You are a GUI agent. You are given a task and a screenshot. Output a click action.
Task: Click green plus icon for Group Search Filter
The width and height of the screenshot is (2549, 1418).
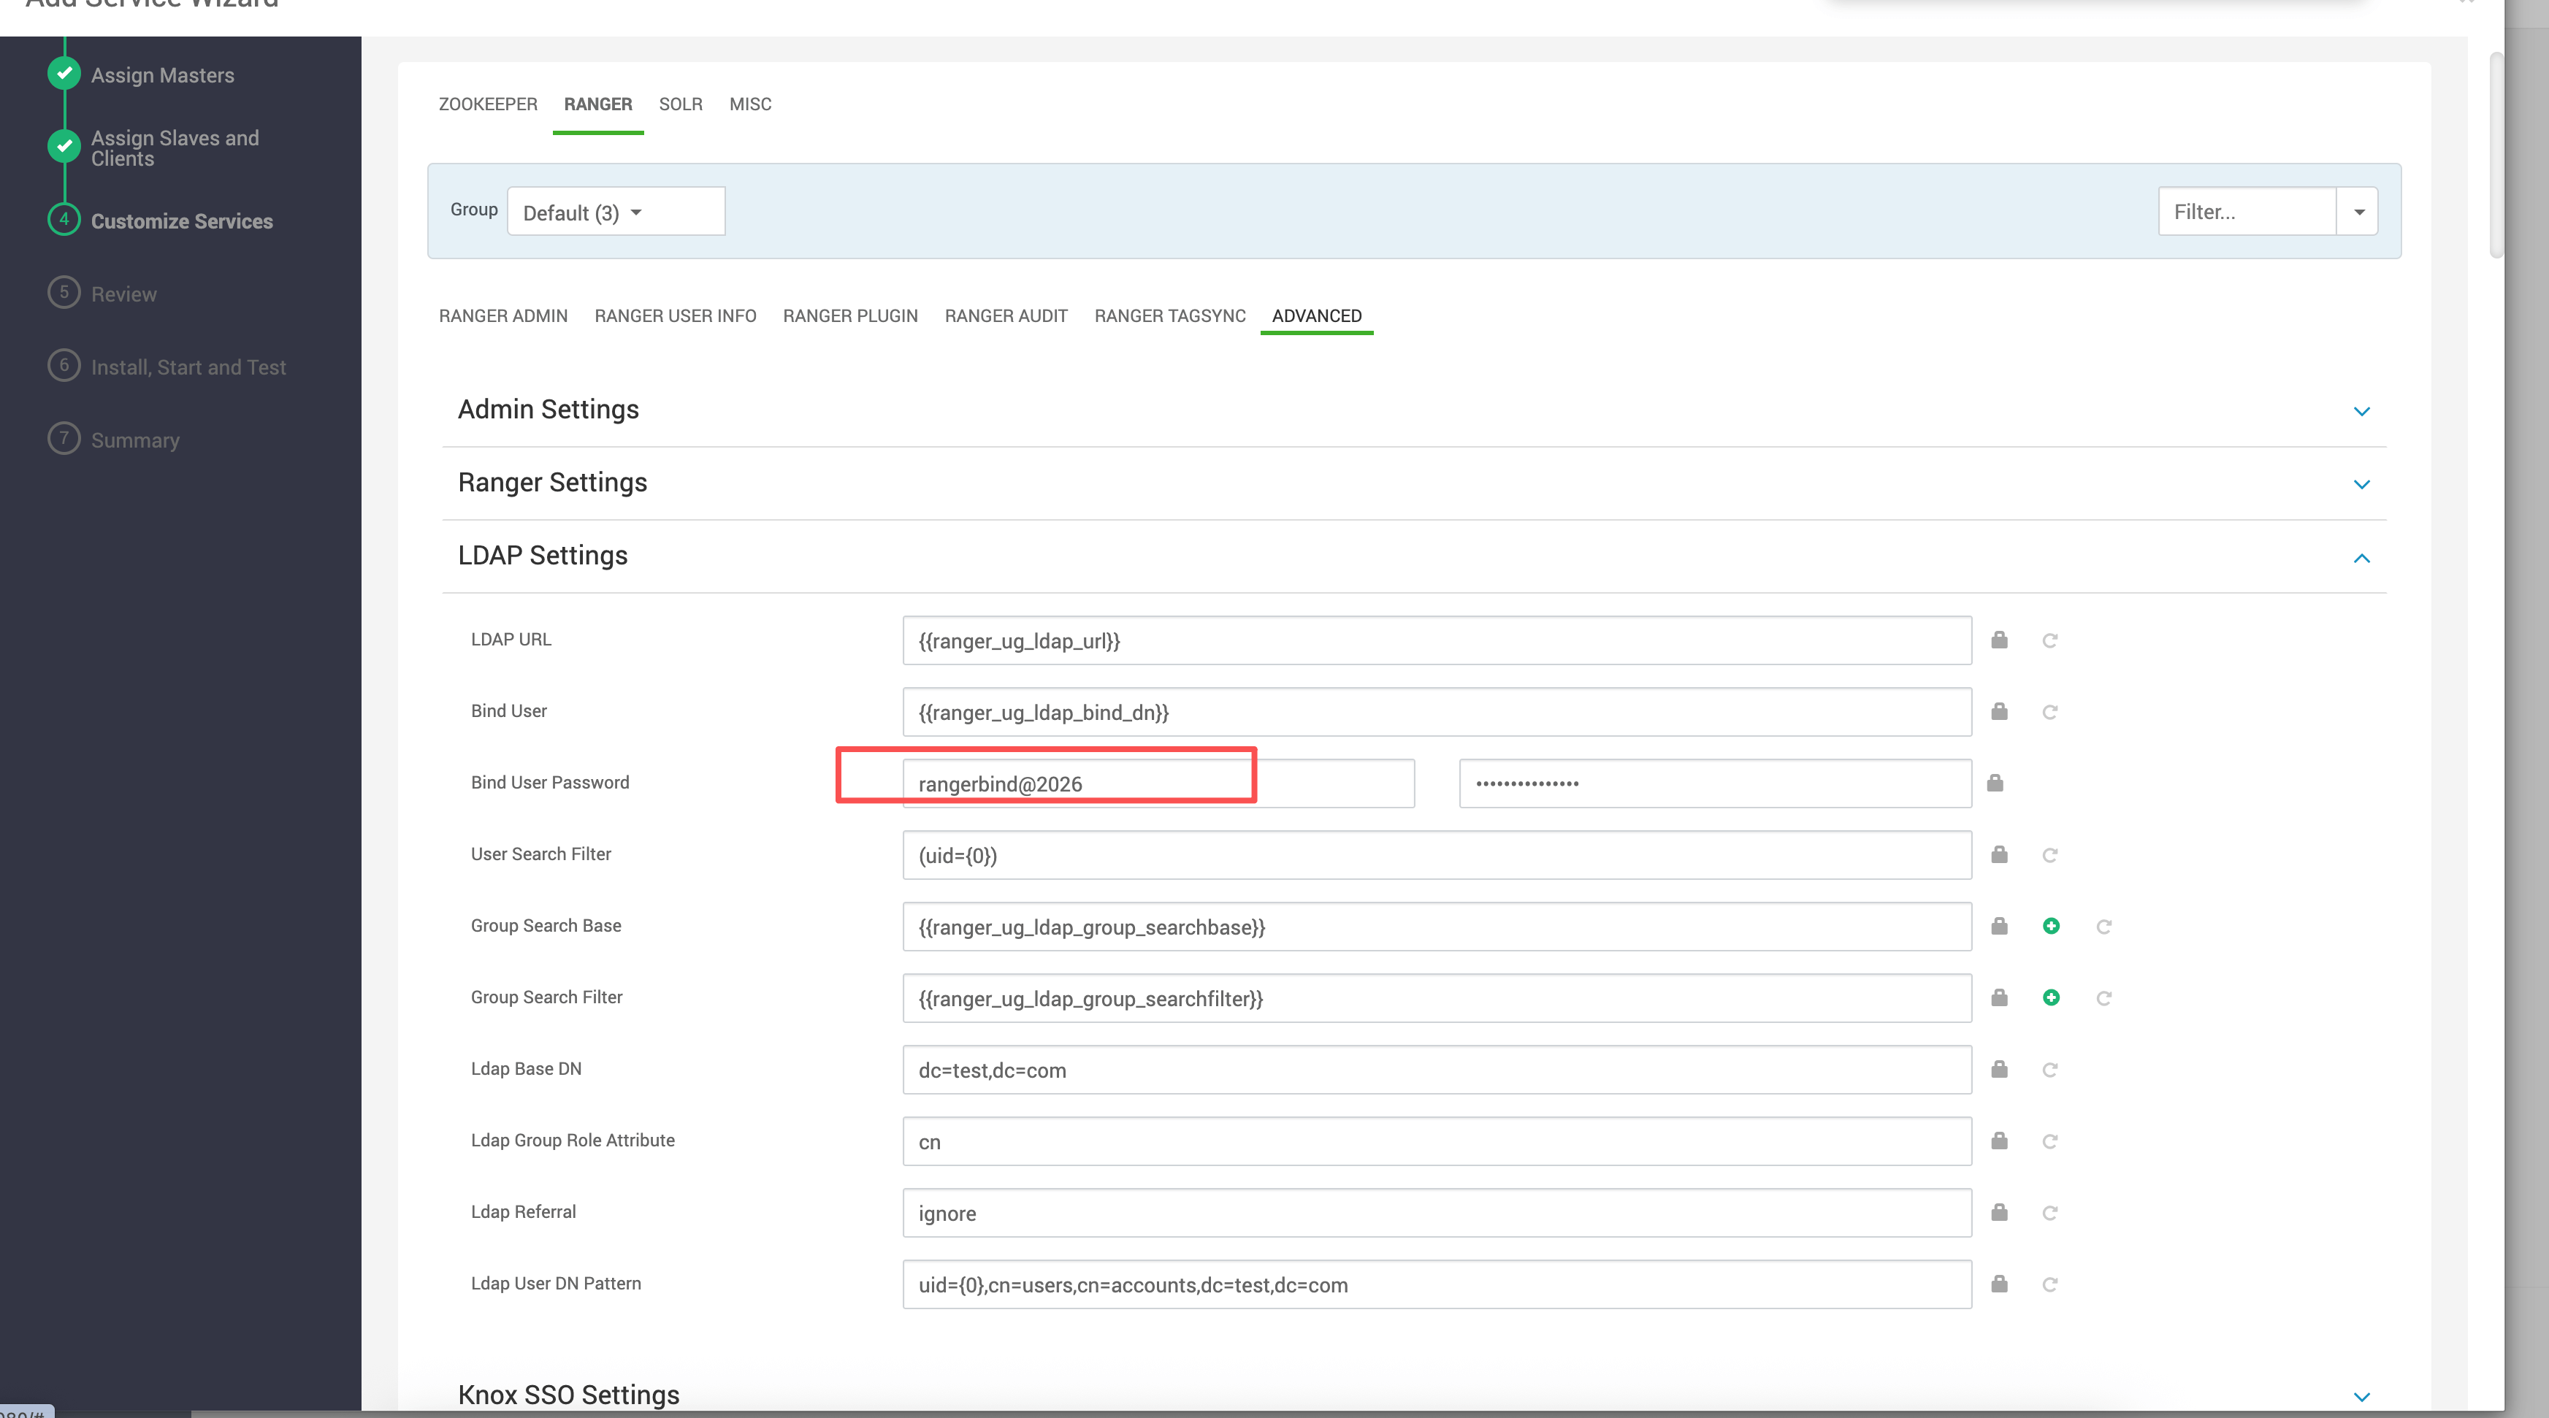click(2050, 997)
